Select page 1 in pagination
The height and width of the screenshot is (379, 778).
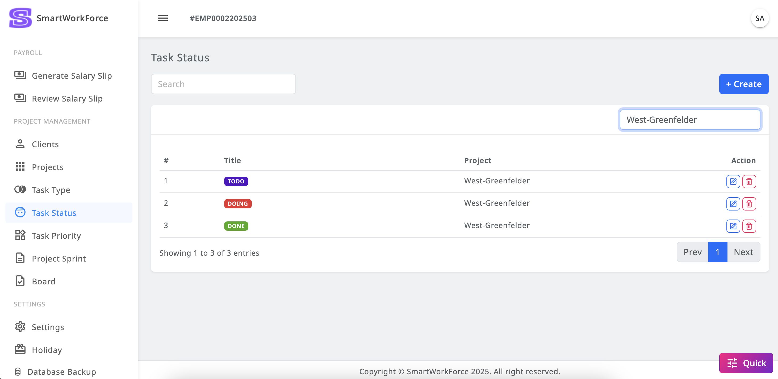click(x=717, y=252)
